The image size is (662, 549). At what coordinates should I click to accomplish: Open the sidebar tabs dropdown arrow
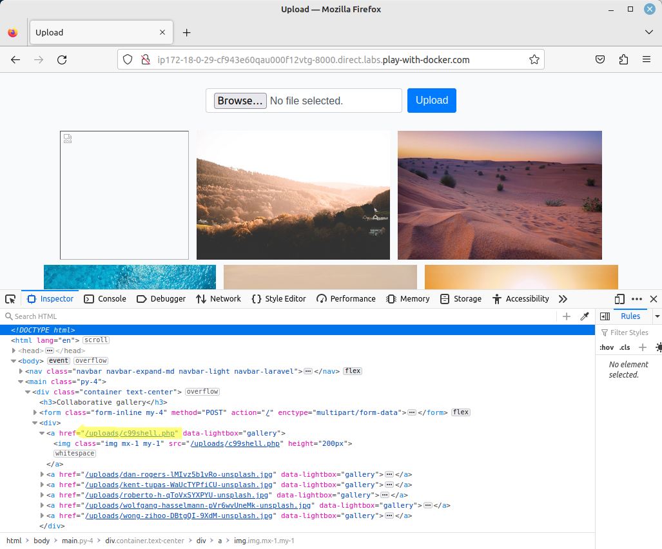click(657, 316)
